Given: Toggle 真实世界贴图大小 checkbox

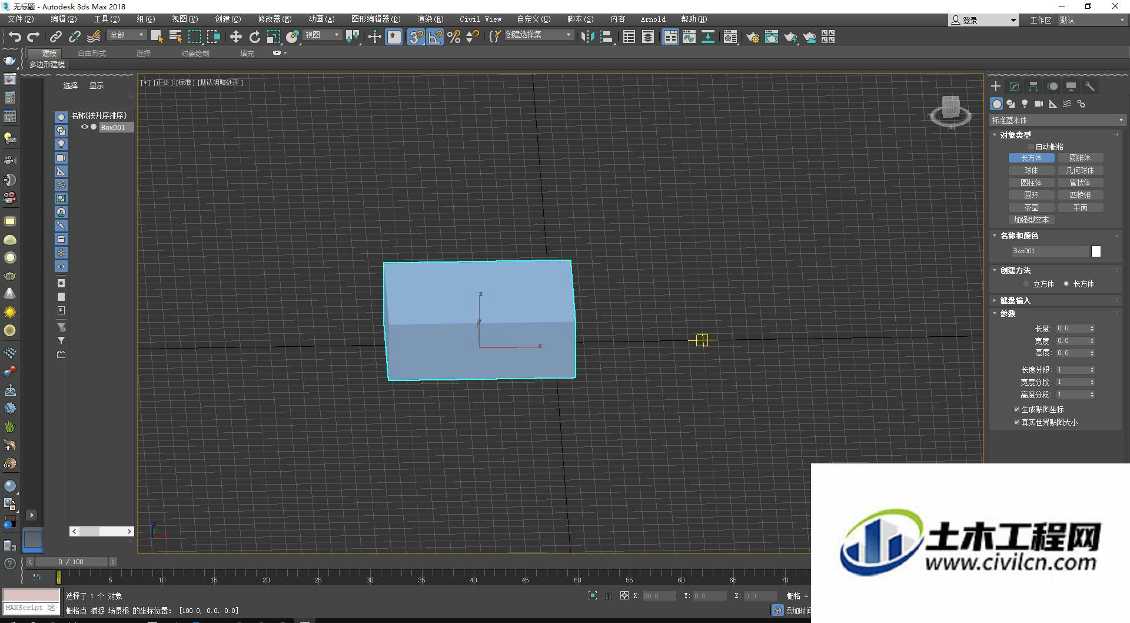Looking at the screenshot, I should click(1017, 422).
